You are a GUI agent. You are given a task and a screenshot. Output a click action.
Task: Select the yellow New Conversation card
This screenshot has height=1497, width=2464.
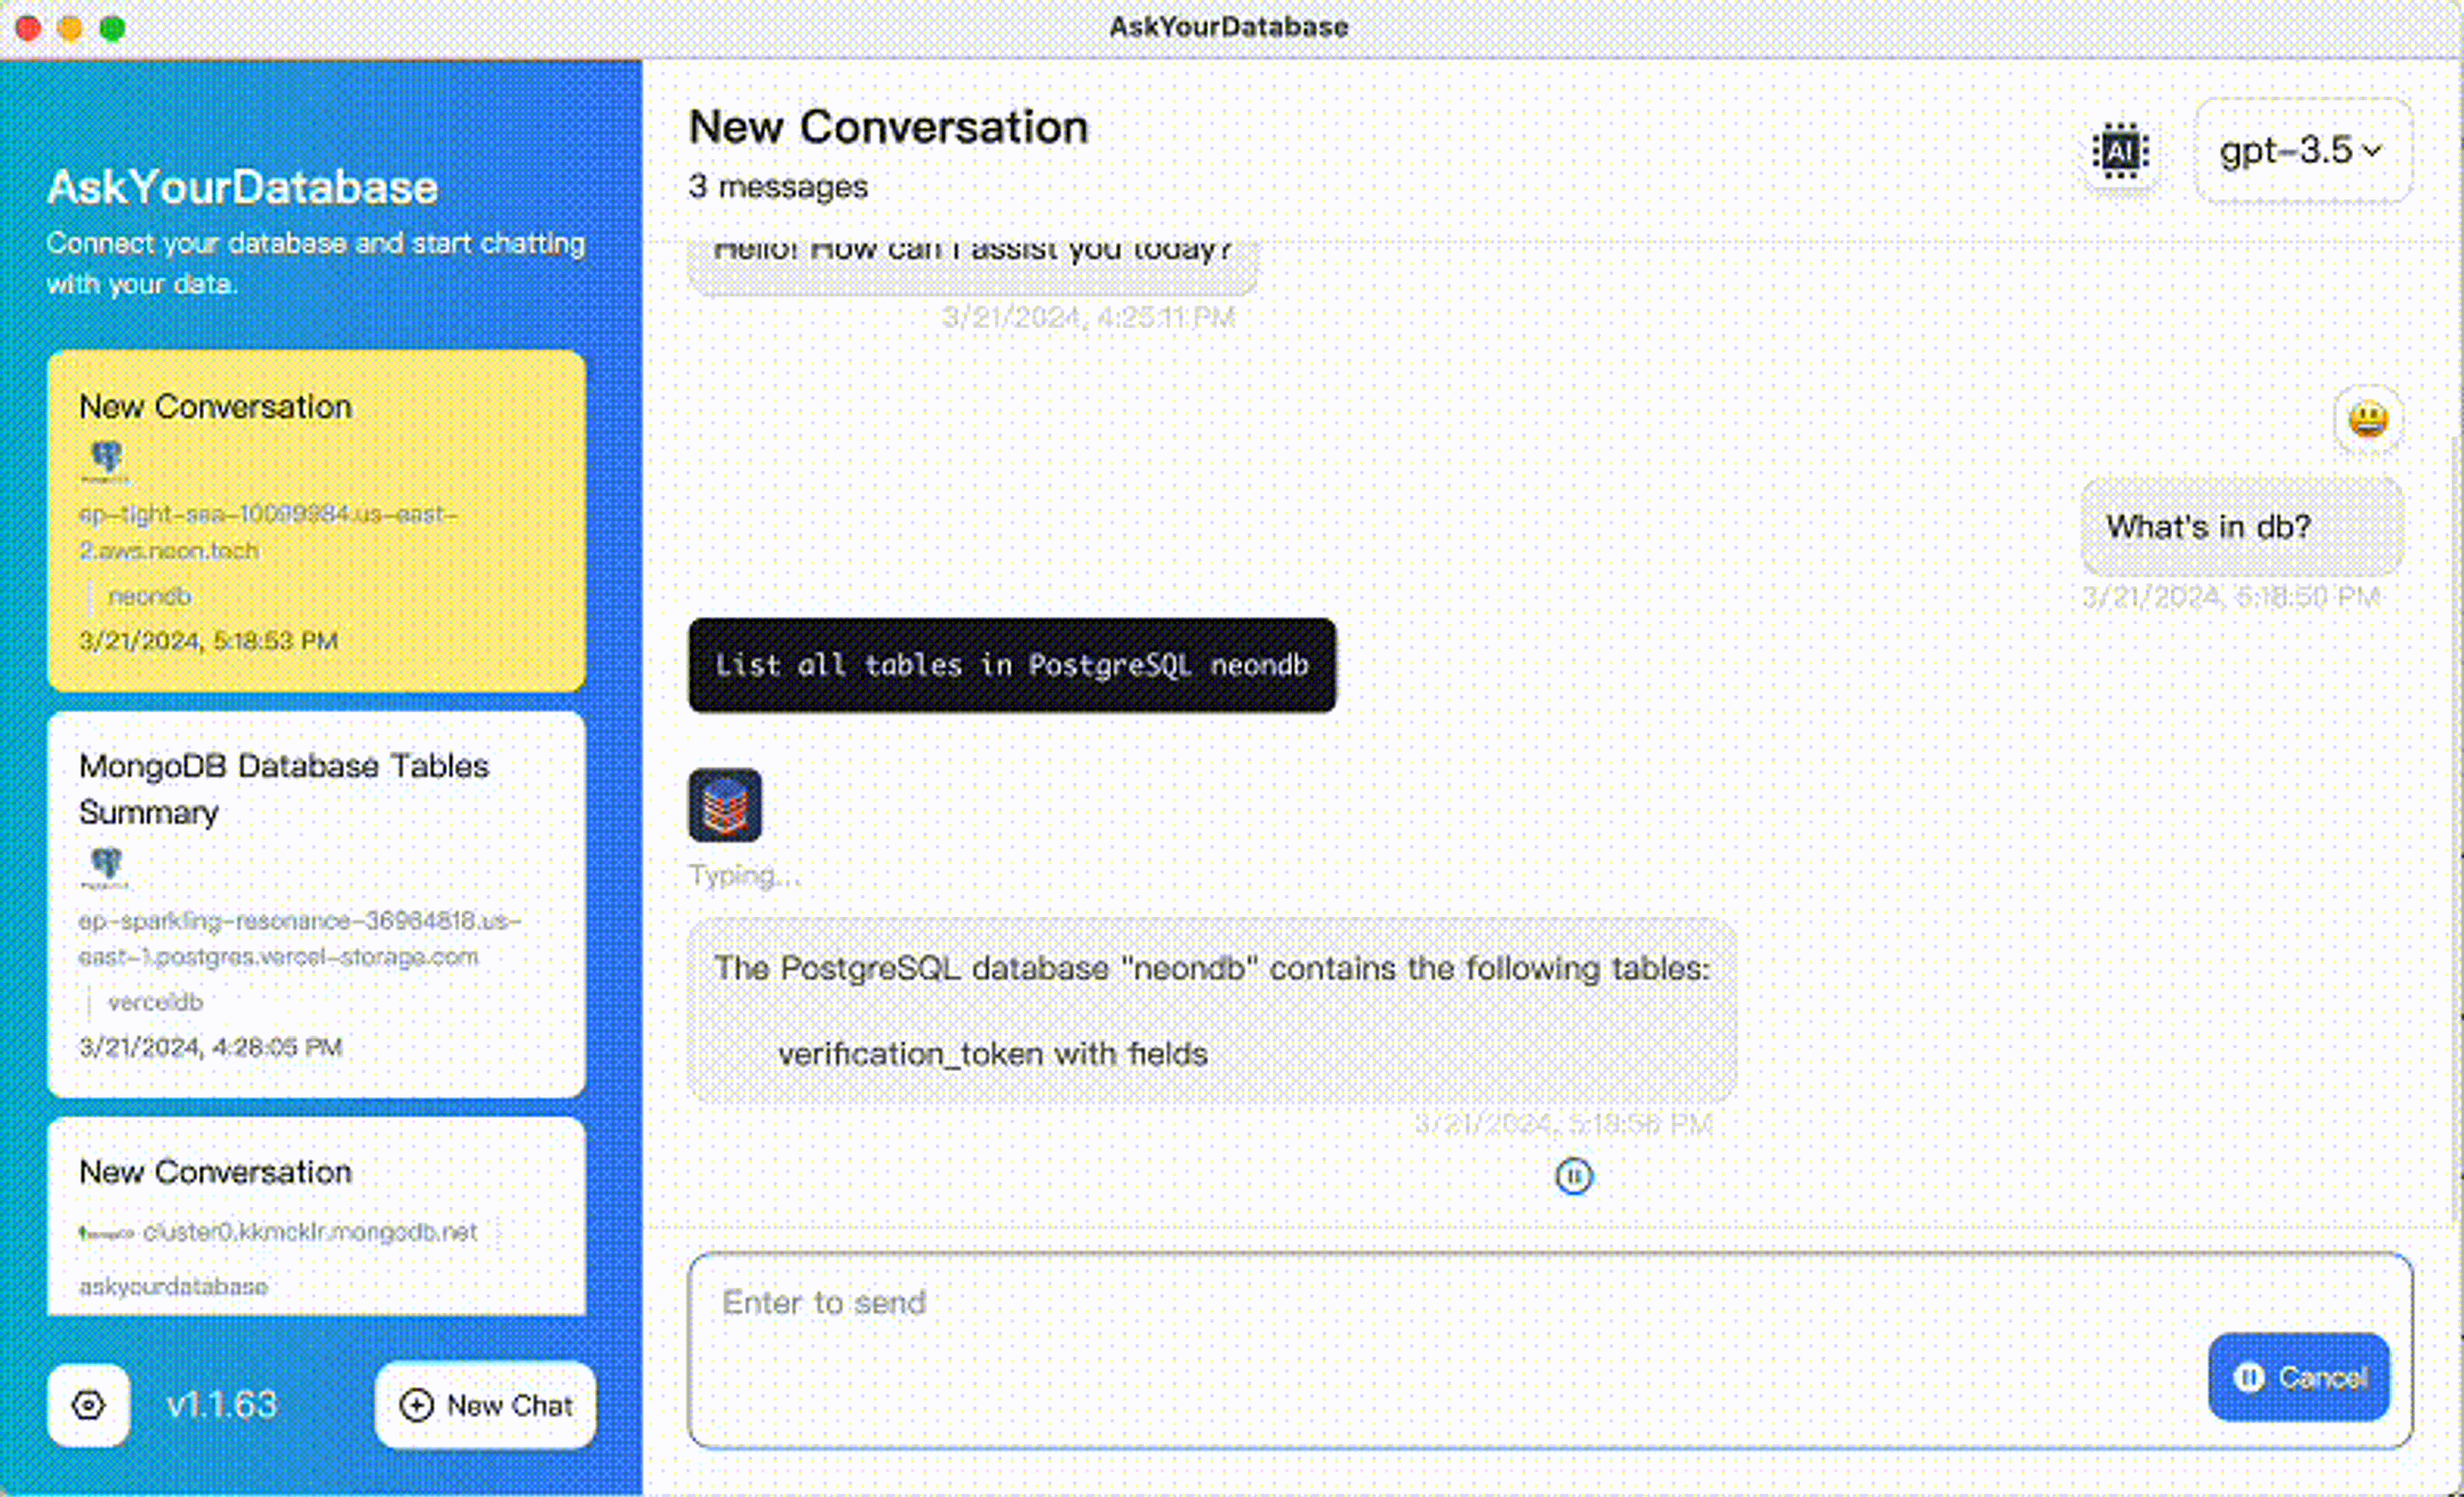(x=316, y=520)
